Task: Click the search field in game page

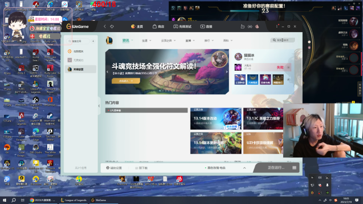Action: point(283,40)
